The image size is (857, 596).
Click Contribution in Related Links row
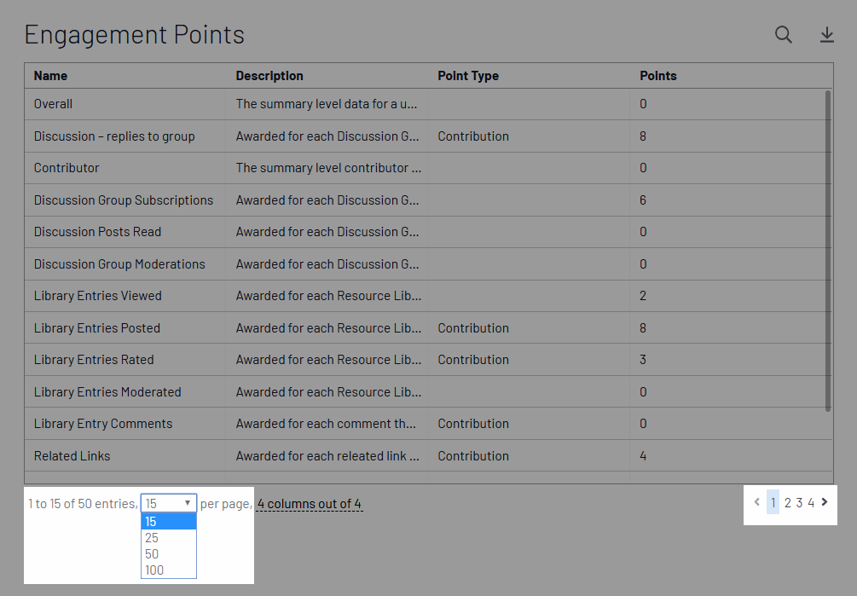point(473,455)
